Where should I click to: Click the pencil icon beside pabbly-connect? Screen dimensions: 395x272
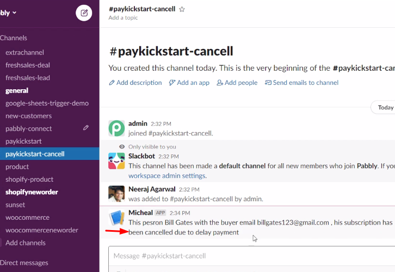click(x=86, y=128)
